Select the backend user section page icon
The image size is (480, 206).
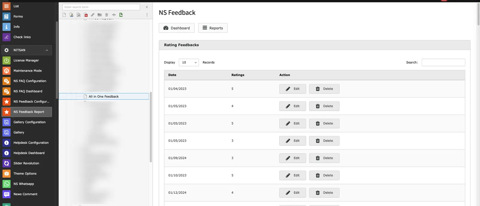click(x=71, y=15)
